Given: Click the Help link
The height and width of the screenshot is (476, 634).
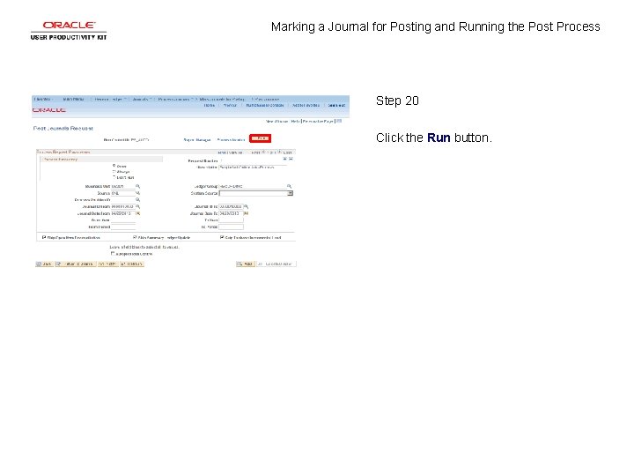Looking at the screenshot, I should pos(295,121).
